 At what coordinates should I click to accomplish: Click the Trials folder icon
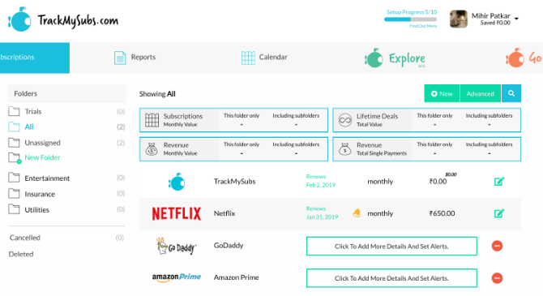click(x=14, y=111)
